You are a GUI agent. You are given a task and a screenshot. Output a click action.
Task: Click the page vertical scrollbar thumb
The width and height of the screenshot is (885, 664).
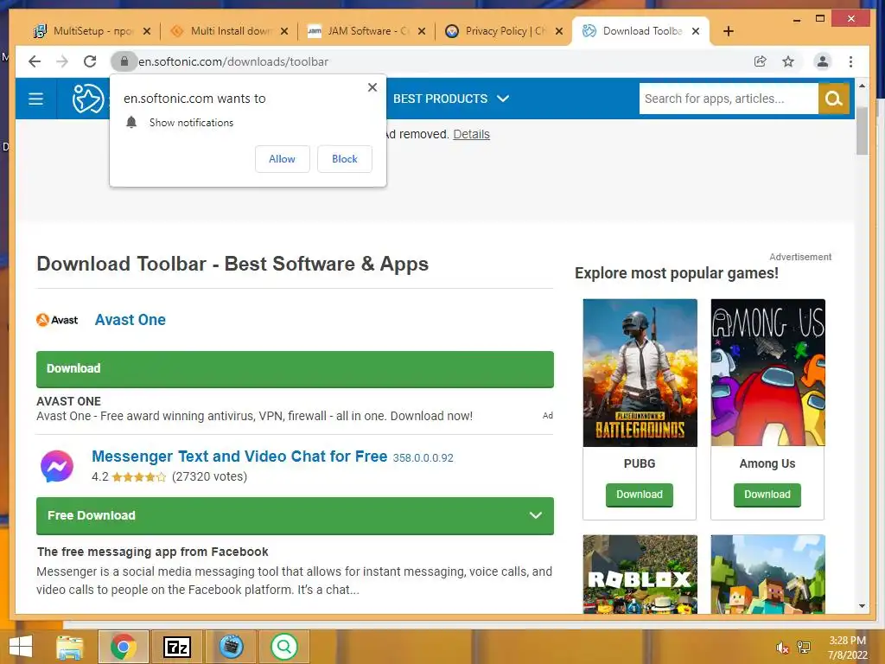[862, 130]
